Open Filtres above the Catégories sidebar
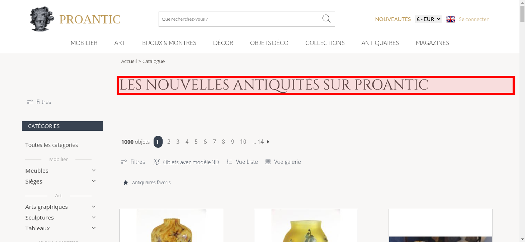Viewport: 525px width, 242px height. pyautogui.click(x=39, y=102)
